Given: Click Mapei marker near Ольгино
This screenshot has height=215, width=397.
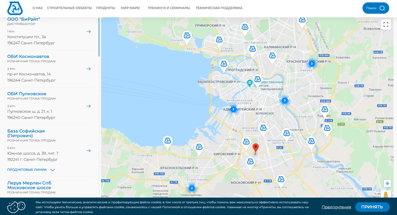Looking at the screenshot, I should point(187,37).
